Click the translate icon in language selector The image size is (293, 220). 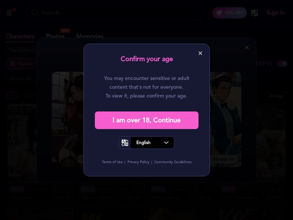click(125, 143)
